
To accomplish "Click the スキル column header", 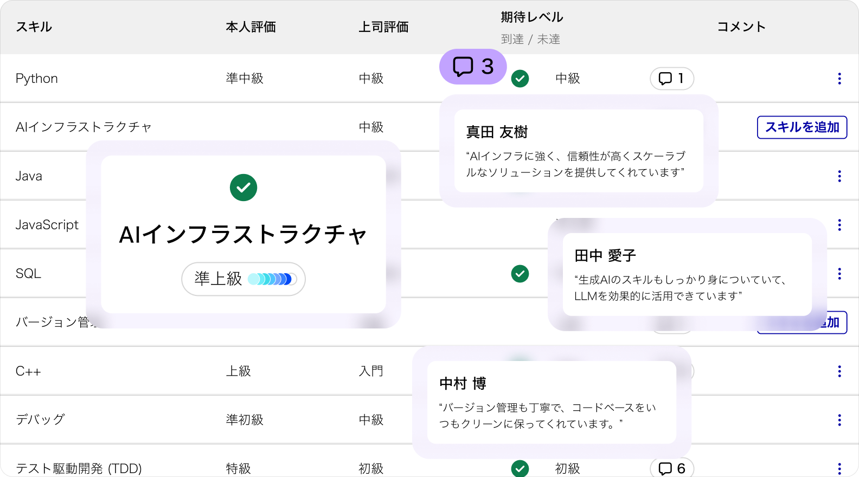I will [x=34, y=27].
